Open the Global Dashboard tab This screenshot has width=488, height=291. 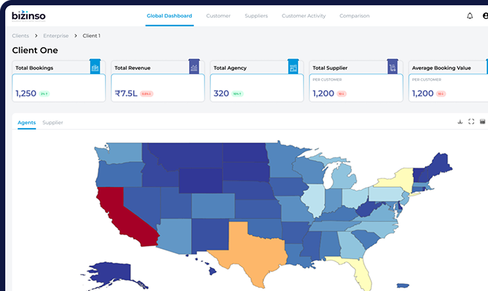[x=169, y=16]
